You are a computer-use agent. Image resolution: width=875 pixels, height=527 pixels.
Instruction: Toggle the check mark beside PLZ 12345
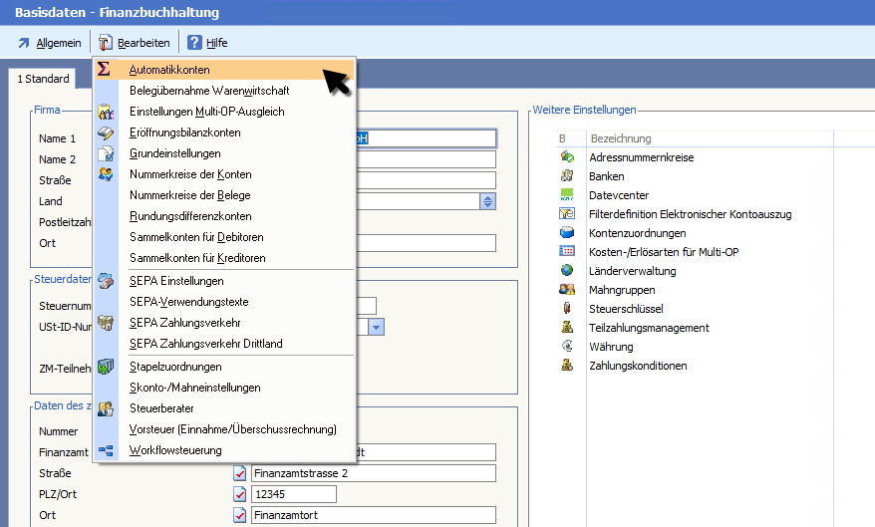pos(239,494)
